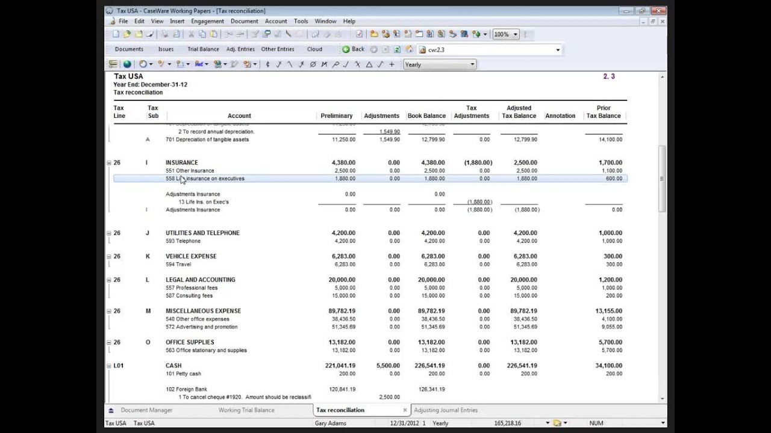The image size is (771, 433).
Task: Click the Issues button
Action: pyautogui.click(x=166, y=49)
